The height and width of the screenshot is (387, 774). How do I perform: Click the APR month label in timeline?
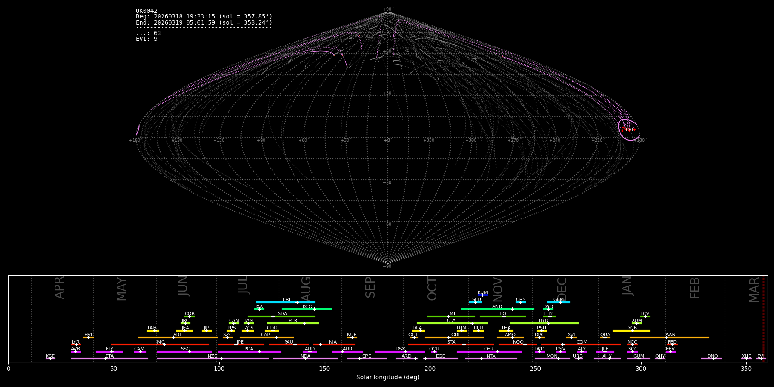(59, 287)
